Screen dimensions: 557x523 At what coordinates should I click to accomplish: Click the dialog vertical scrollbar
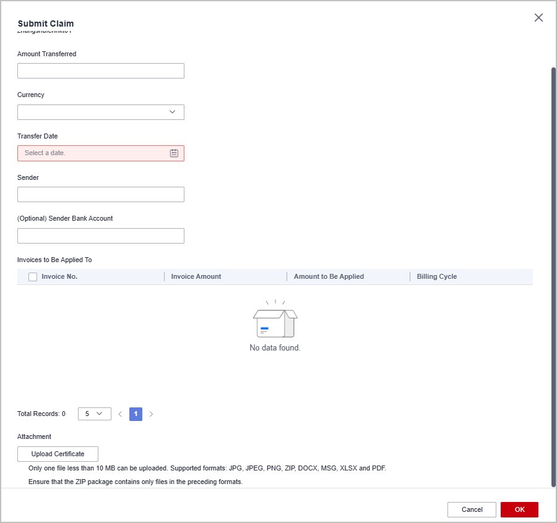(x=553, y=277)
